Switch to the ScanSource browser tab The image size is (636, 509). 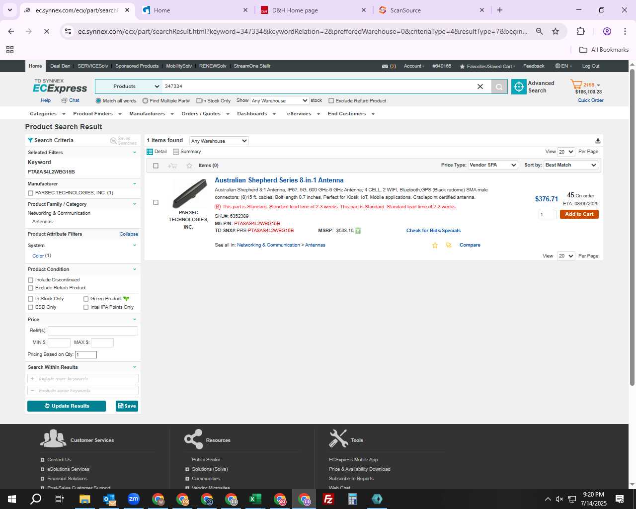[x=432, y=10]
